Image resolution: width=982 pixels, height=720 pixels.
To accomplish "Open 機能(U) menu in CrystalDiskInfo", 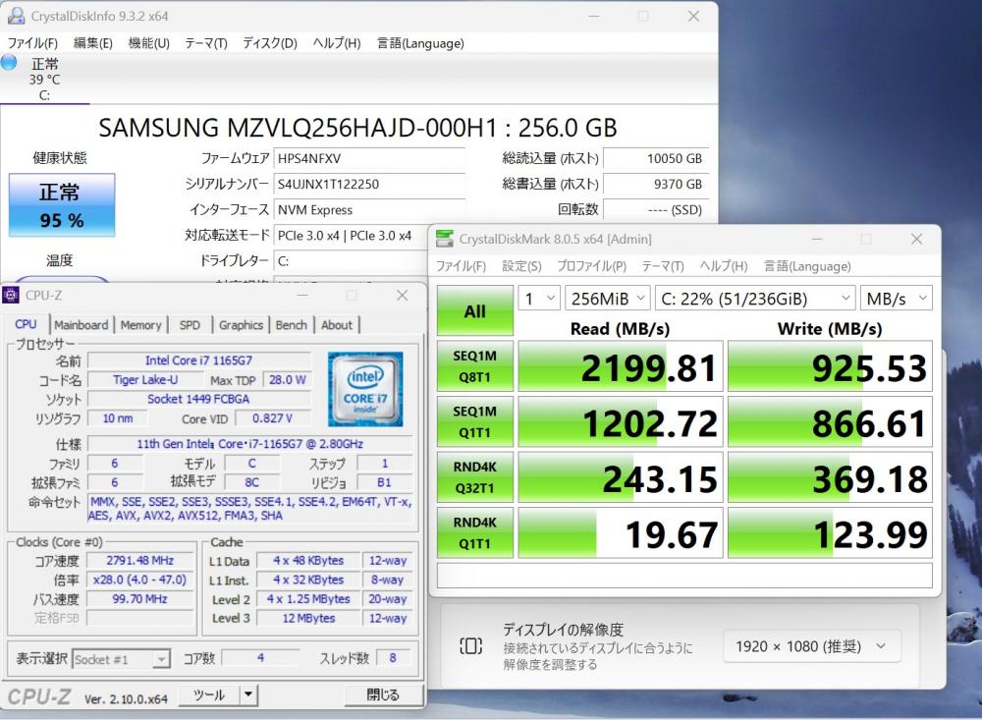I will (149, 43).
